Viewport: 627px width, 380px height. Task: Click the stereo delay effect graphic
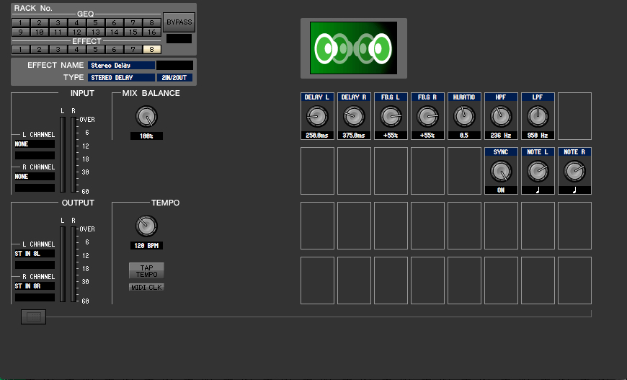(x=353, y=48)
